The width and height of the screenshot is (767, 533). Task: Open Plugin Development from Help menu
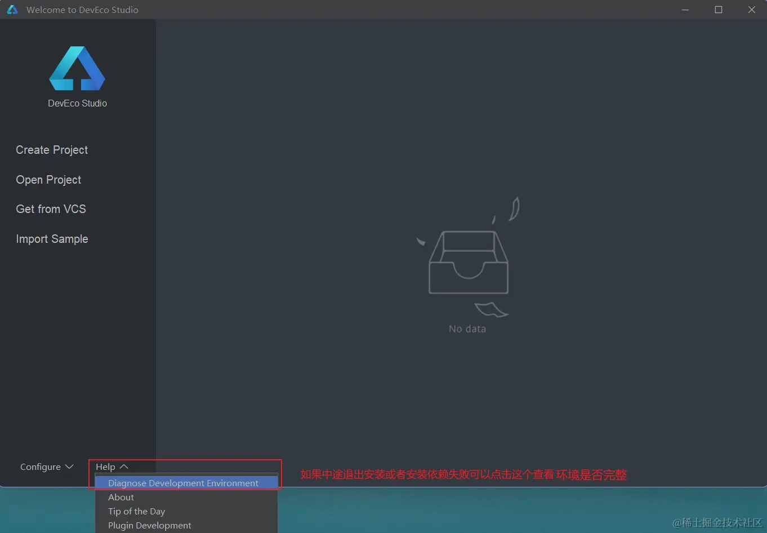coord(186,525)
